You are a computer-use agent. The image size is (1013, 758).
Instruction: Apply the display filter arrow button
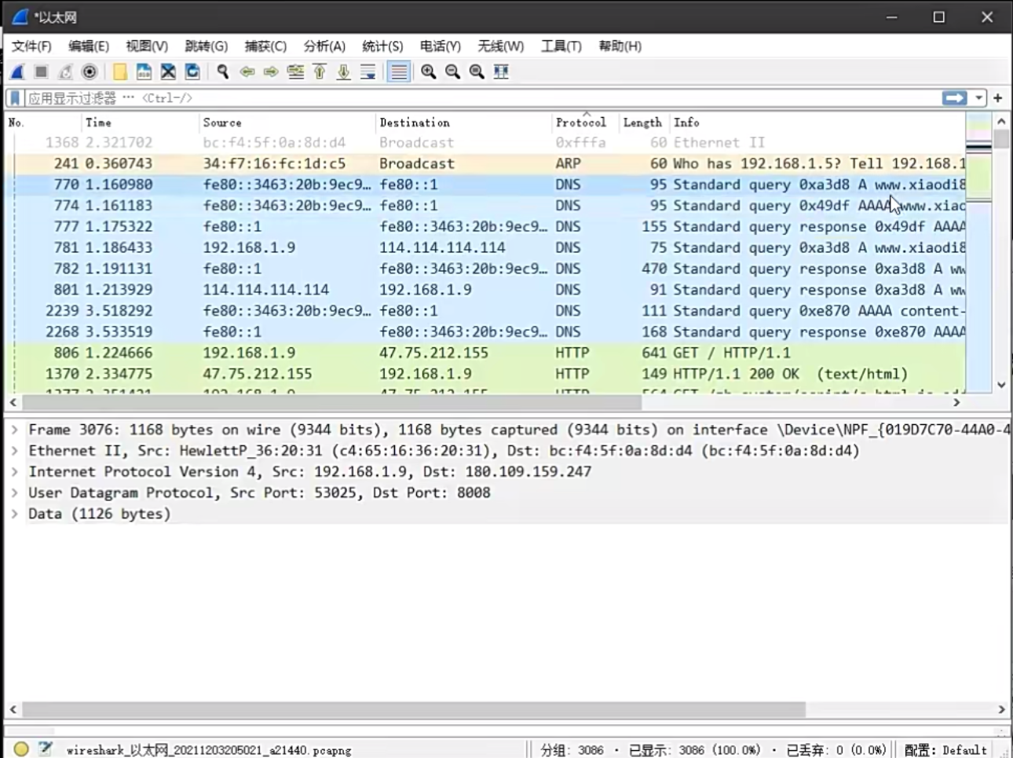coord(955,98)
